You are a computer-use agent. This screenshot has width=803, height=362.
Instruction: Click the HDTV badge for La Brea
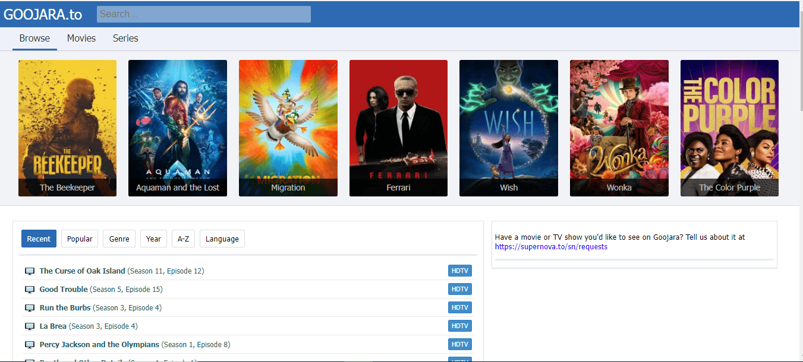coord(460,326)
